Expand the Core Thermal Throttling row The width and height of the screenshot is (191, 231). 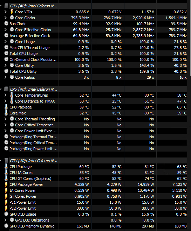coord(6,119)
